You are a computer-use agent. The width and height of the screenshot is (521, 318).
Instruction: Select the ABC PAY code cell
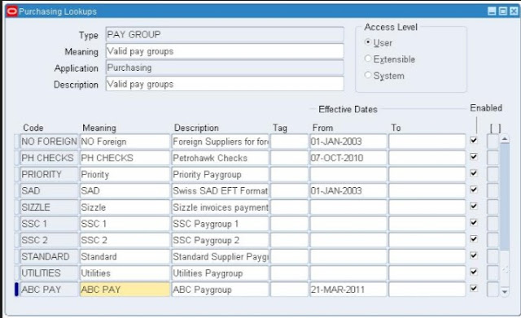[49, 290]
